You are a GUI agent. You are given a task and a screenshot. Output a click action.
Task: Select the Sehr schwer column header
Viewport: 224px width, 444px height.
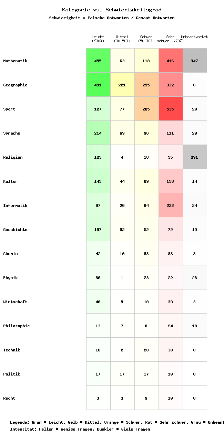tap(170, 39)
